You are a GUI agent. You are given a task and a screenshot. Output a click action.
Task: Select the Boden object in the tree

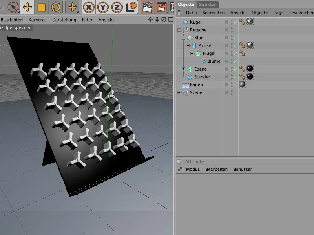[196, 85]
